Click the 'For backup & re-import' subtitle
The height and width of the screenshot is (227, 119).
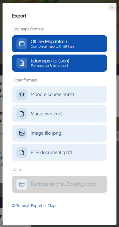pyautogui.click(x=49, y=66)
